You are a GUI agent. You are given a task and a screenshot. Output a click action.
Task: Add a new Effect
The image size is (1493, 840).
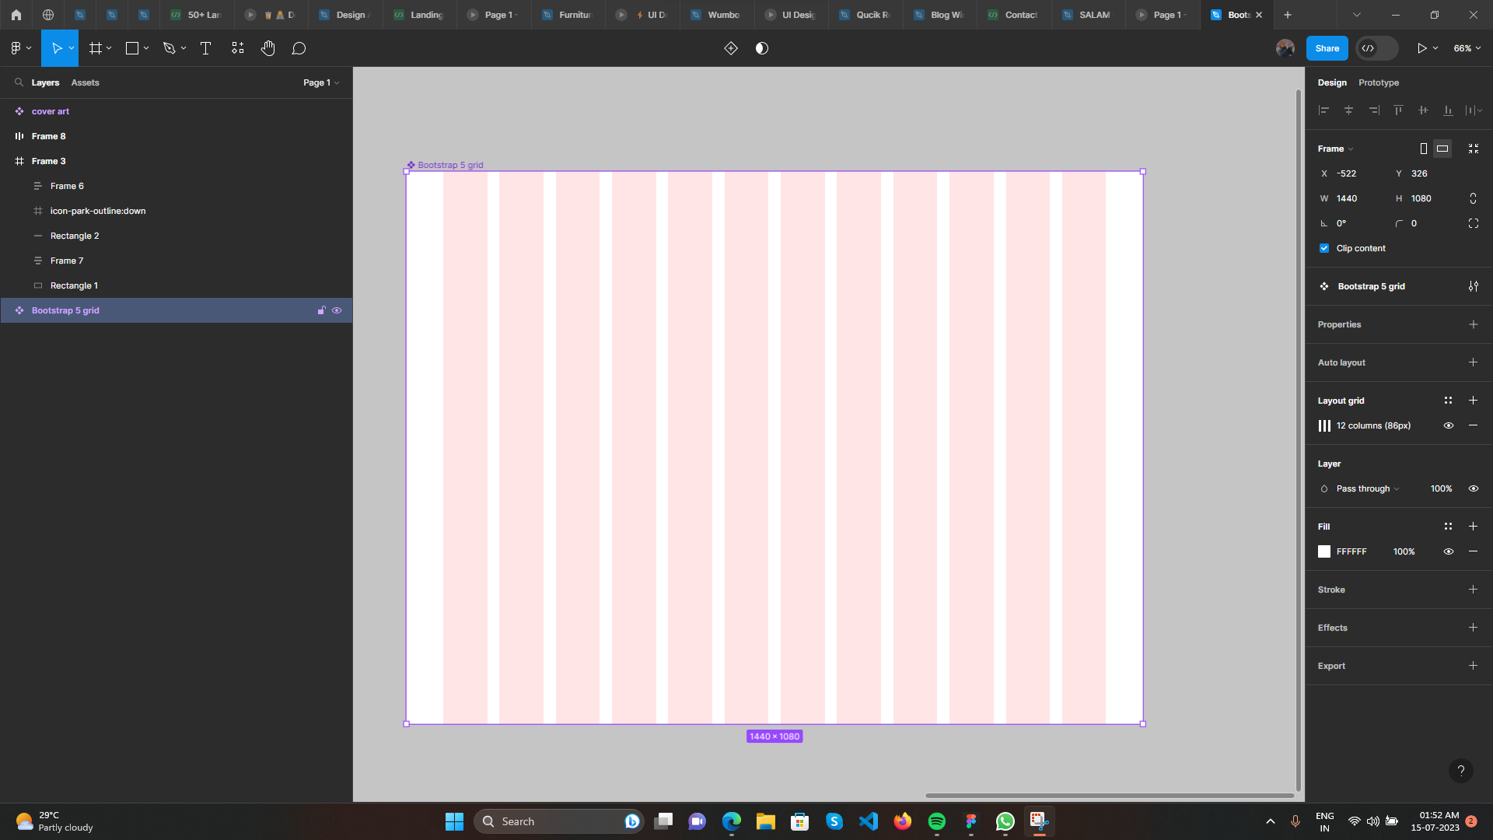(1473, 628)
